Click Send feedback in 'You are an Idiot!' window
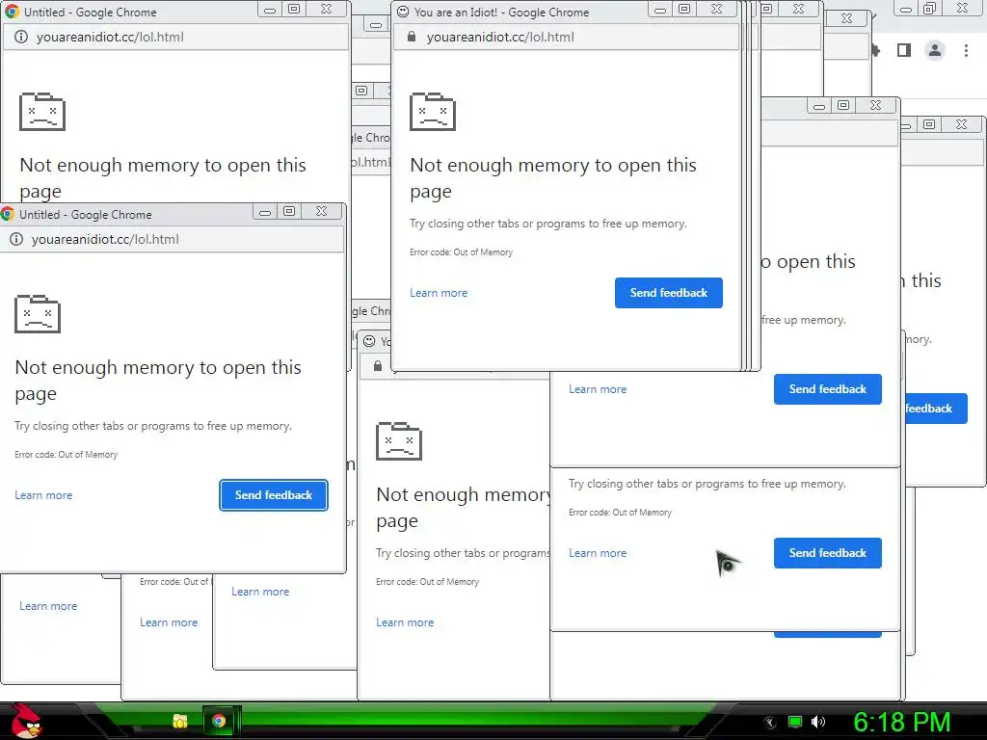Screen dimensions: 987x740 [669, 293]
